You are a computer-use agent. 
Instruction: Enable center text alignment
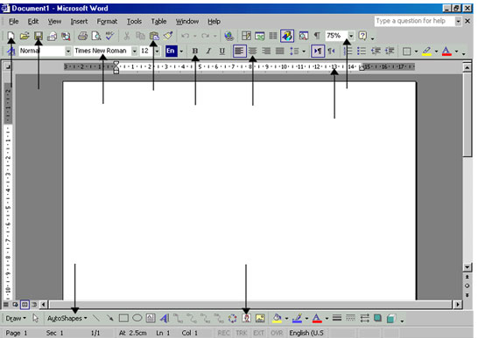[253, 51]
